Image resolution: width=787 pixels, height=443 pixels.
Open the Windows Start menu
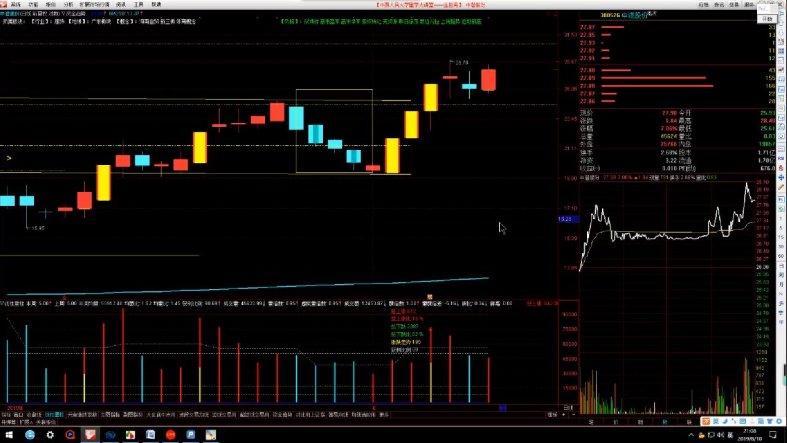point(10,435)
